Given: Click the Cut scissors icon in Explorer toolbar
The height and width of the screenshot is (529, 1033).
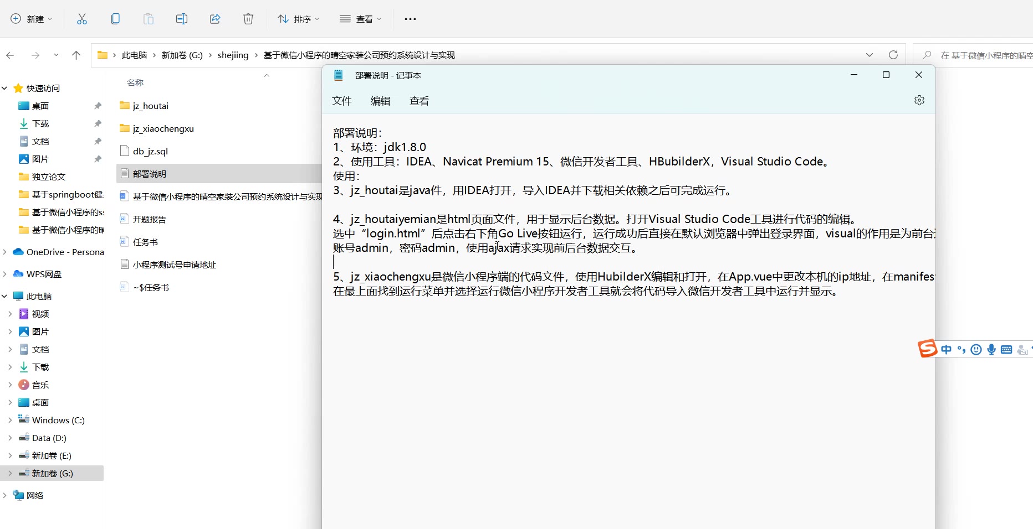Looking at the screenshot, I should pyautogui.click(x=82, y=19).
